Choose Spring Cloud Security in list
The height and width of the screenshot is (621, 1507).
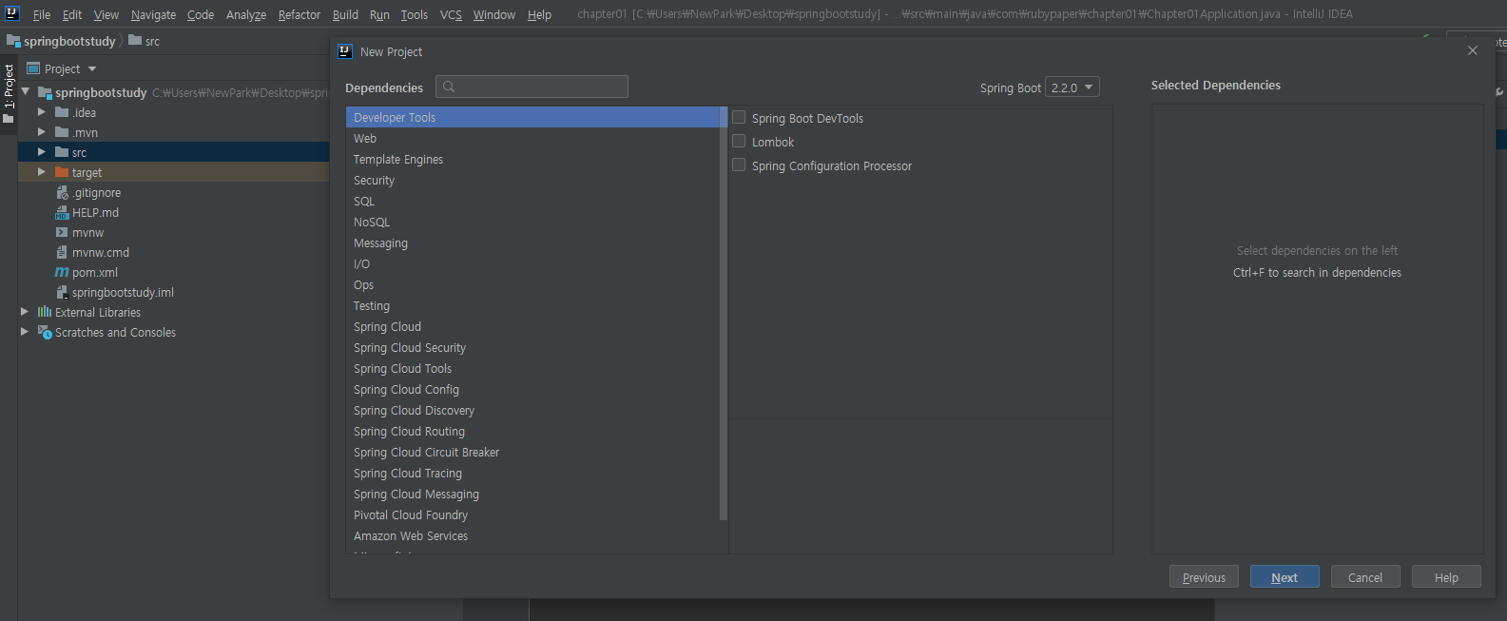[x=533, y=348]
